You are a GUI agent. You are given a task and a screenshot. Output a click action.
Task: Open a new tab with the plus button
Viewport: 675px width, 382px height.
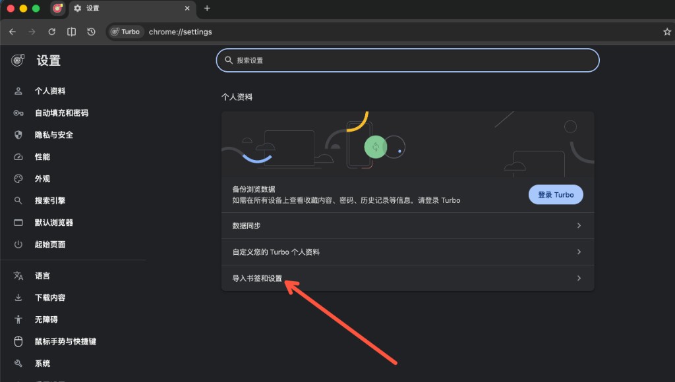pos(207,8)
